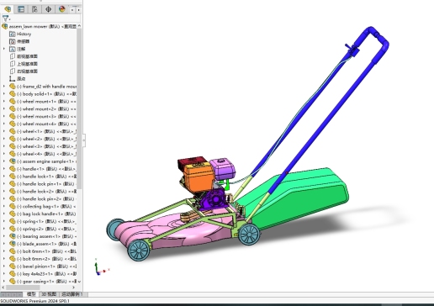Viewport: 434px width, 306px height.
Task: Open the DimXpertManager crosshair tab
Action: pyautogui.click(x=48, y=9)
